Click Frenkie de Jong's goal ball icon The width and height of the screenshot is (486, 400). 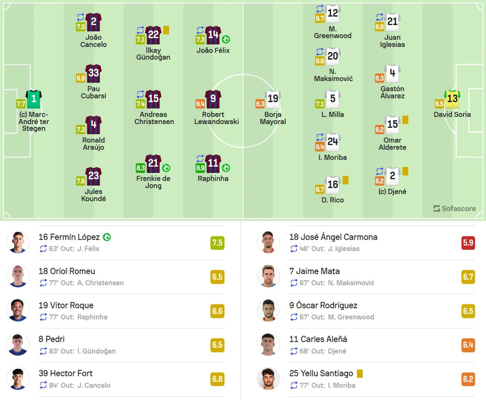pyautogui.click(x=166, y=168)
